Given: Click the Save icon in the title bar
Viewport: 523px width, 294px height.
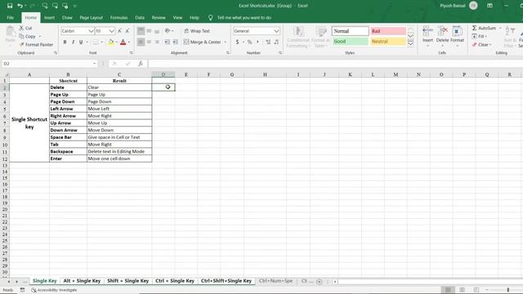Looking at the screenshot, I should pos(10,6).
